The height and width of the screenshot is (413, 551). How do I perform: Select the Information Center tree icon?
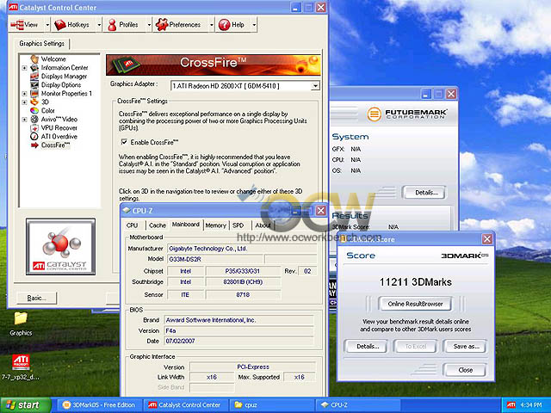pos(34,67)
